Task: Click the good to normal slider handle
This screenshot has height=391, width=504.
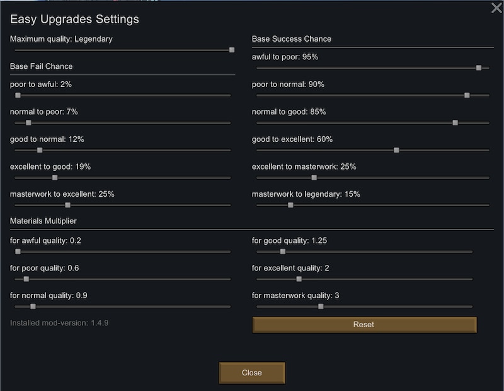Action: (40, 150)
